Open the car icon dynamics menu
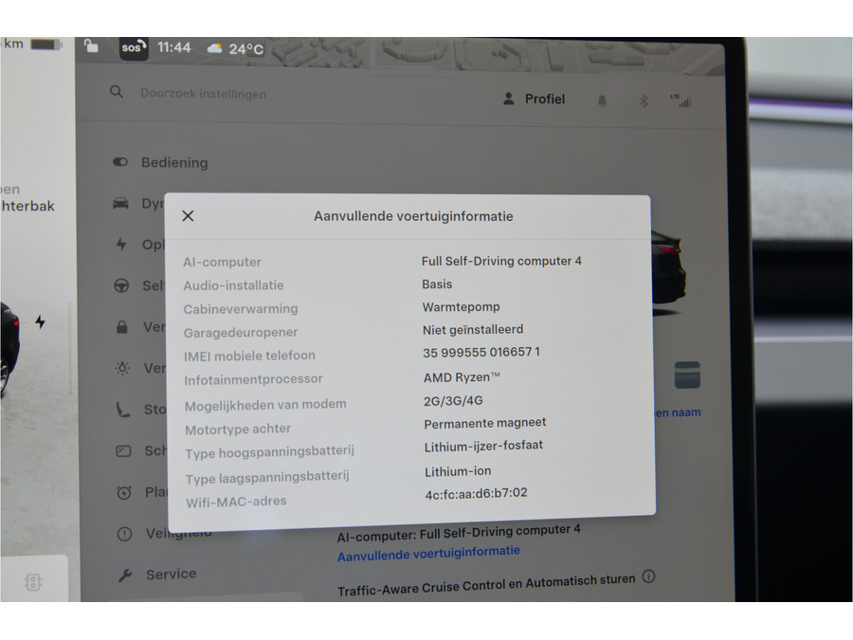The height and width of the screenshot is (640, 853). coord(120,204)
